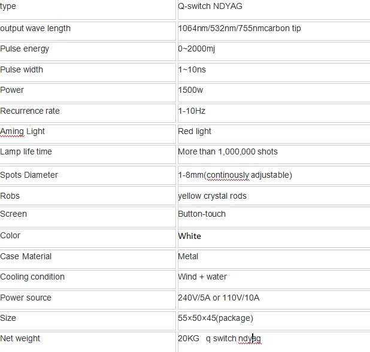Viewport: 370px width, 352px height.
Task: Click the "Wind + water" cooling value
Action: click(202, 277)
